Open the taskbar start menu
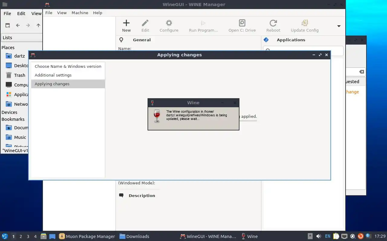Screen dimensions: 387x241 point(5,236)
